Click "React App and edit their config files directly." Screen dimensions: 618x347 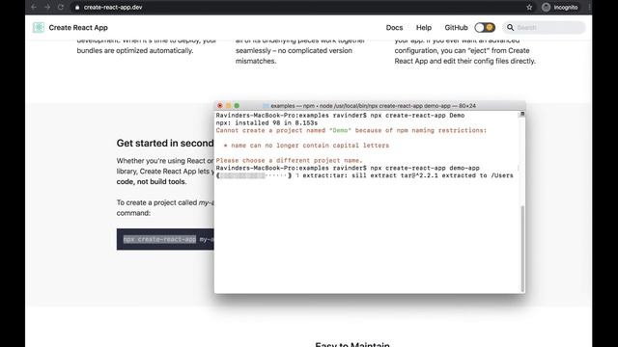tap(465, 61)
